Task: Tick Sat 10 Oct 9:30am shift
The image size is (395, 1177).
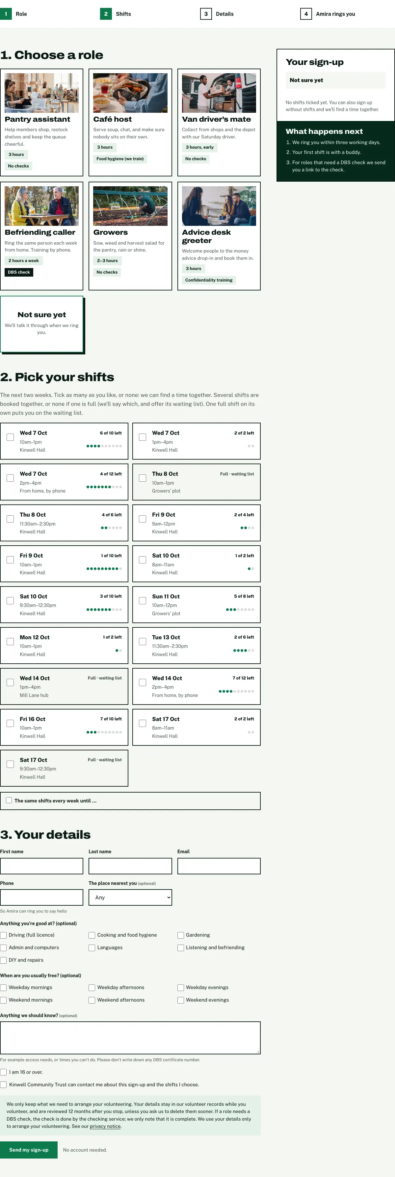Action: pos(10,601)
